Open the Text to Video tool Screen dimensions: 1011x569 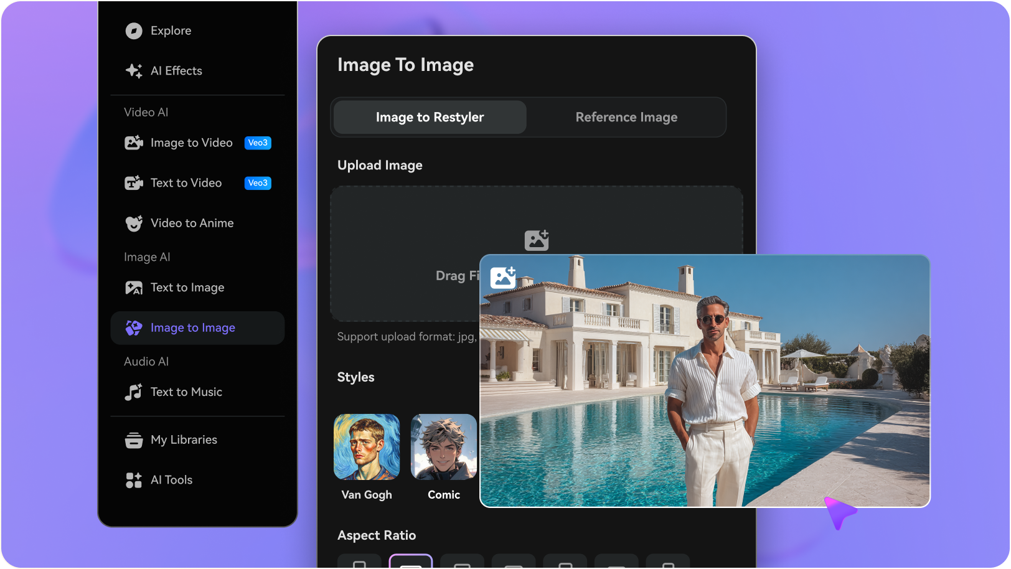185,183
